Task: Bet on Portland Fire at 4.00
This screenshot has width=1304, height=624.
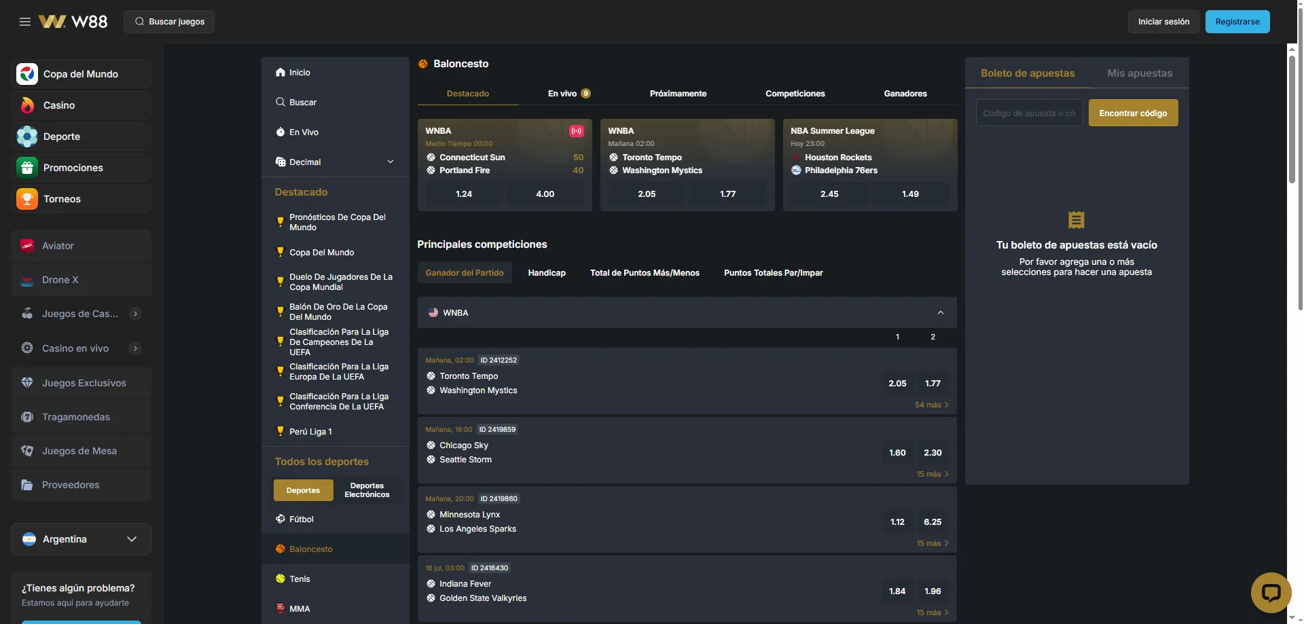Action: 545,194
